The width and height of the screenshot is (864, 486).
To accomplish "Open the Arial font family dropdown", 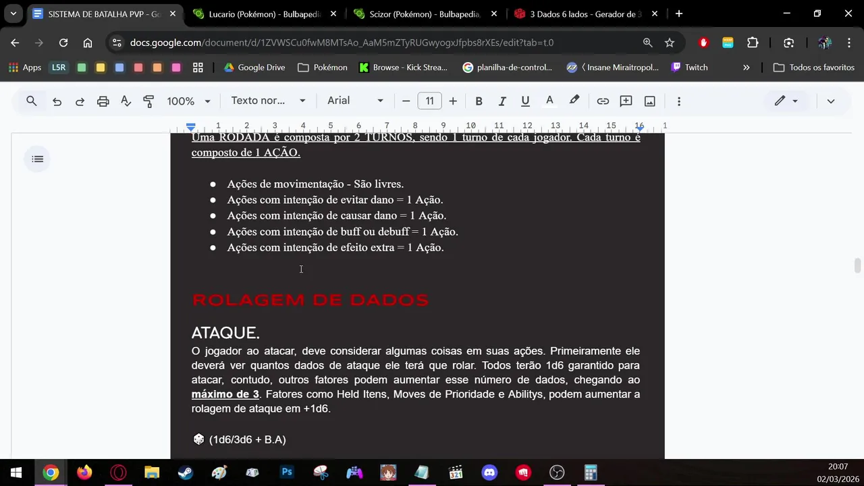I will point(355,101).
